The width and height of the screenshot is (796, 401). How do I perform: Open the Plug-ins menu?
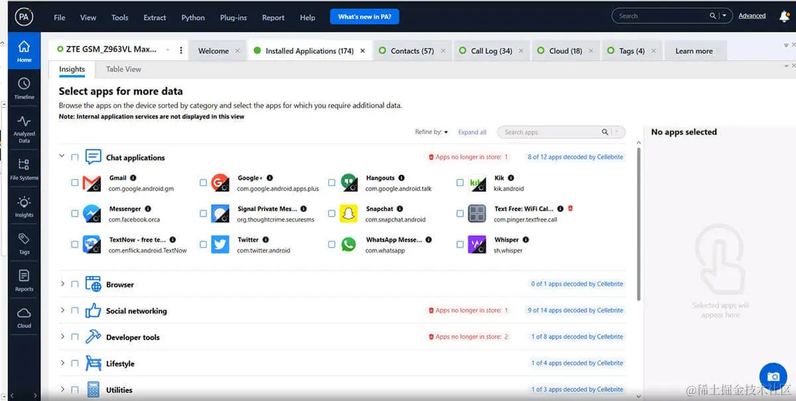[x=233, y=18]
